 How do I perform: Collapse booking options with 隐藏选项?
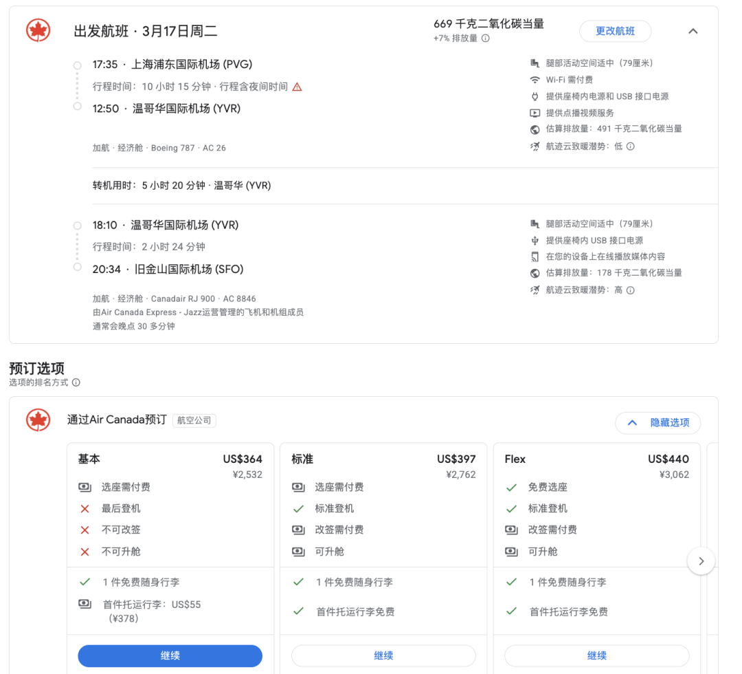pyautogui.click(x=658, y=423)
